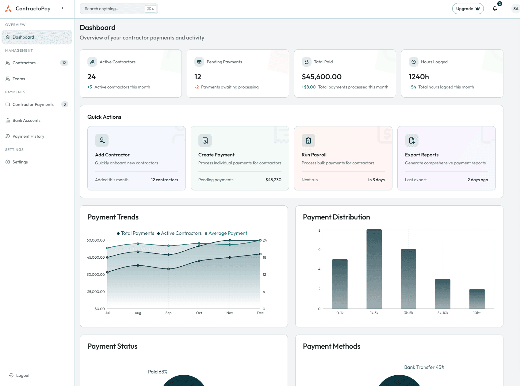
Task: Click the Contractors count badge 12
Action: 64,63
